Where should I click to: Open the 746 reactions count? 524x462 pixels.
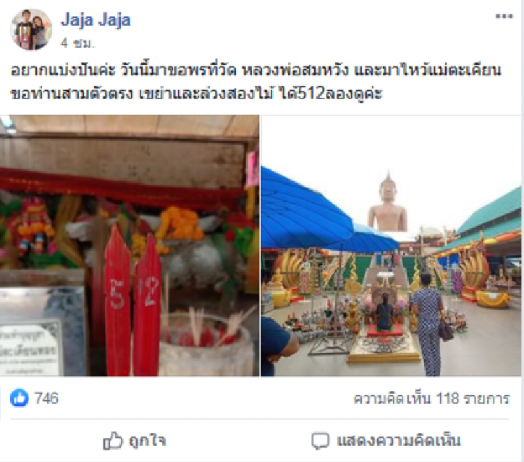[46, 399]
